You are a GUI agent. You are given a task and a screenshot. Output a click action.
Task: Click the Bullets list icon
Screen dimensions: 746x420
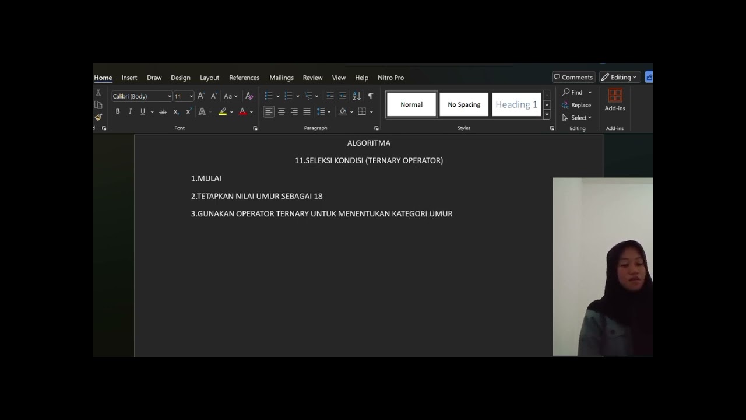coord(269,96)
